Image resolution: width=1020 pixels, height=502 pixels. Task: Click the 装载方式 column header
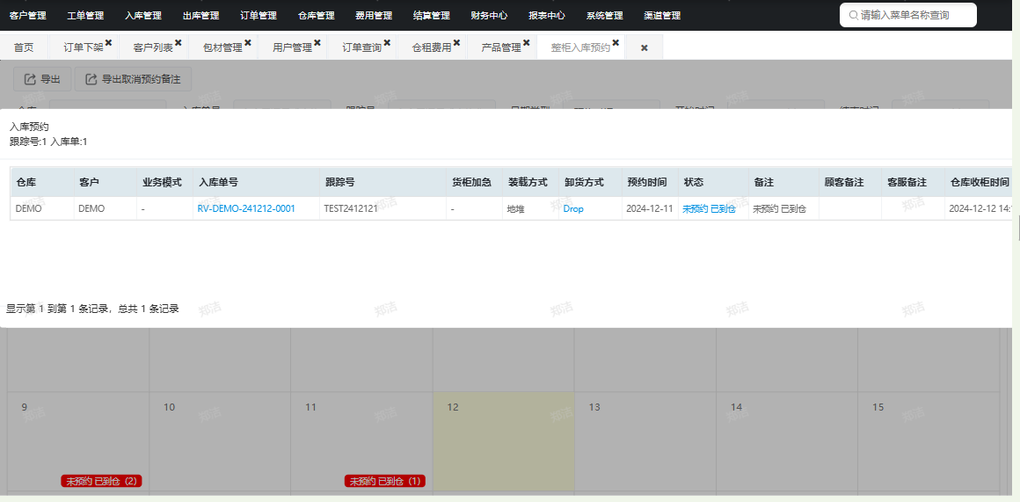click(x=531, y=182)
